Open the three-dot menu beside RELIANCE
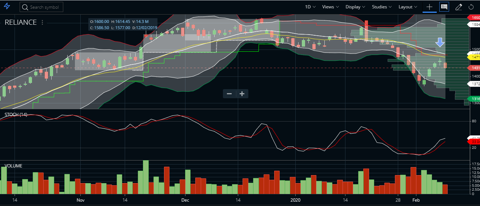 tap(43, 23)
